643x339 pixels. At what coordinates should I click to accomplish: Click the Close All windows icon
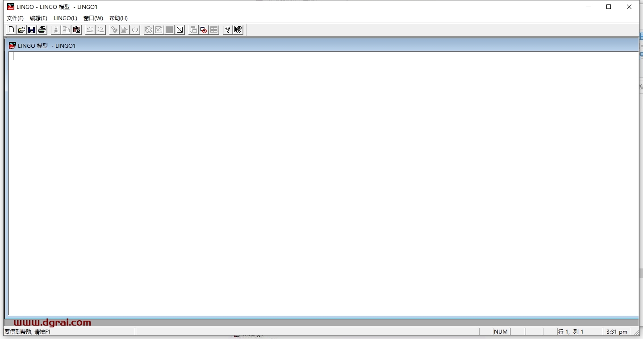[204, 30]
